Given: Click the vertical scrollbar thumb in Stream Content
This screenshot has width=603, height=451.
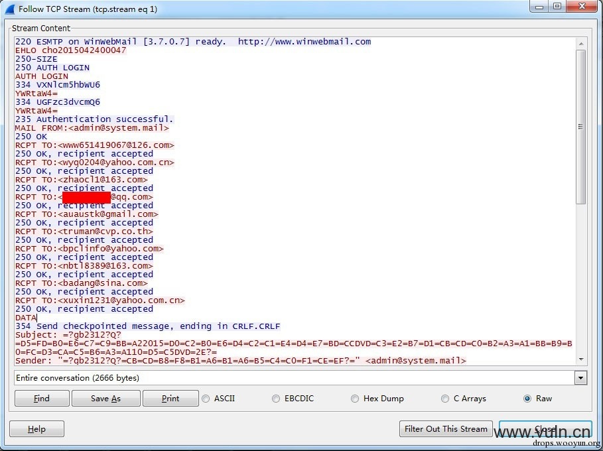Looking at the screenshot, I should 581,126.
